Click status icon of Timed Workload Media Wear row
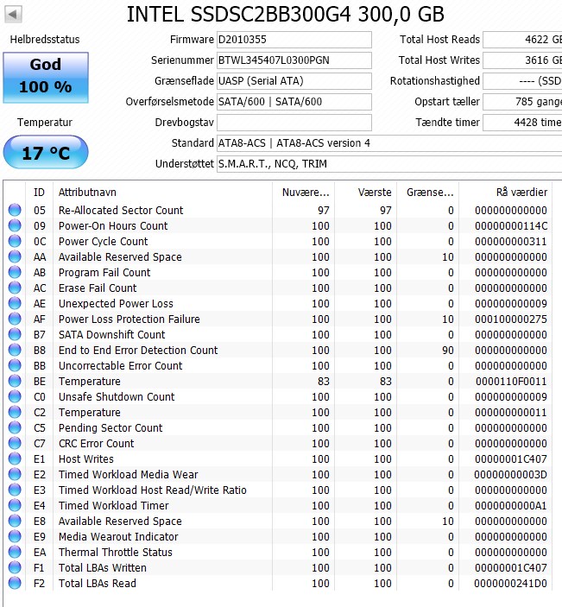 (15, 474)
